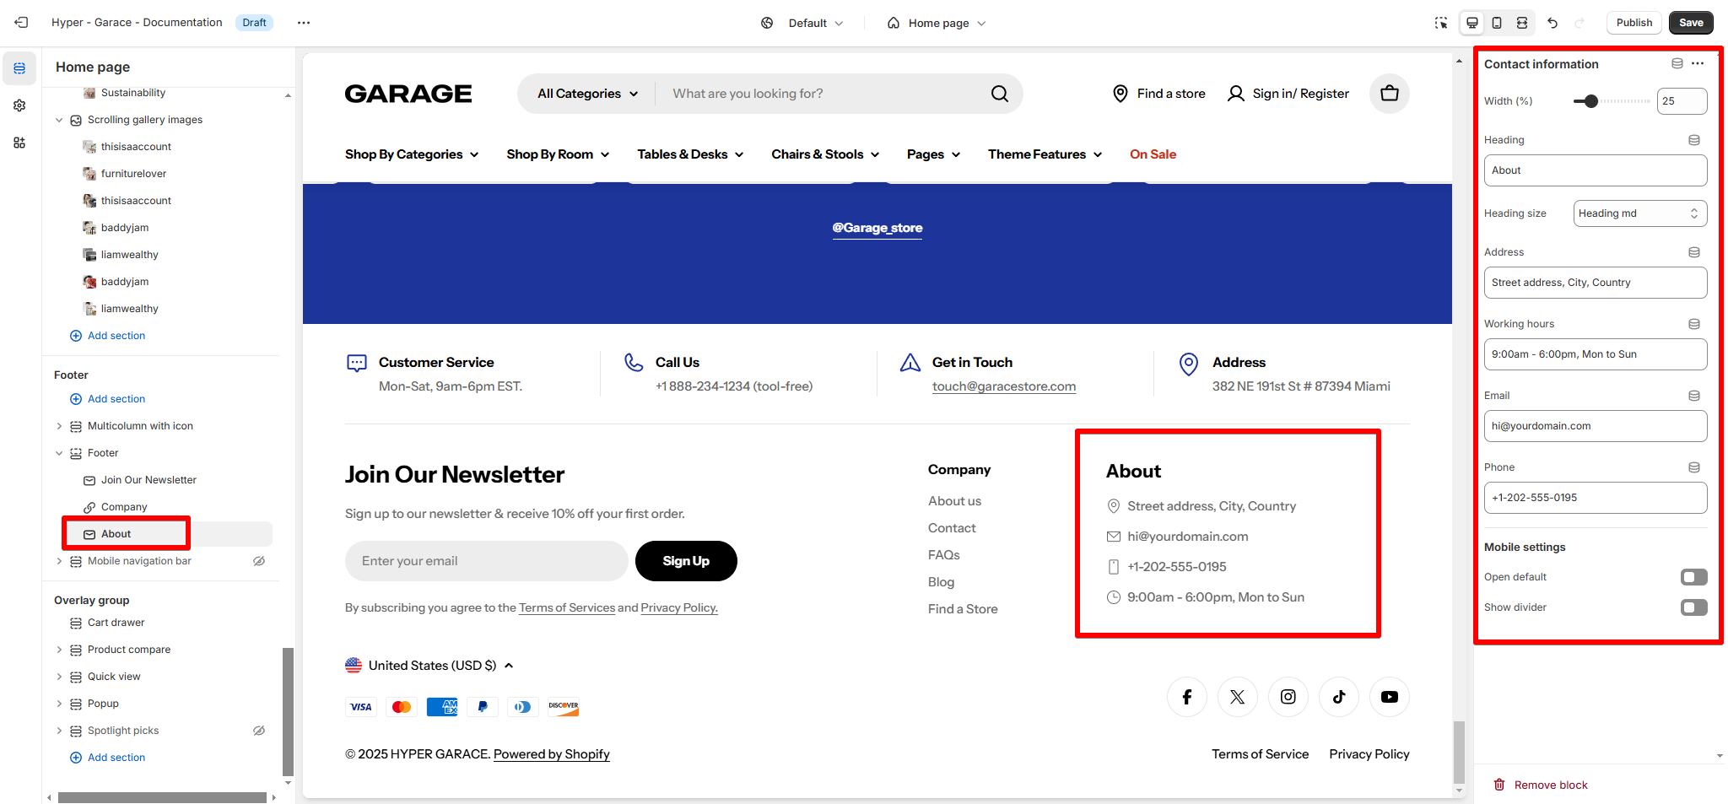
Task: Click the search magnifier icon in store header
Action: (1000, 94)
